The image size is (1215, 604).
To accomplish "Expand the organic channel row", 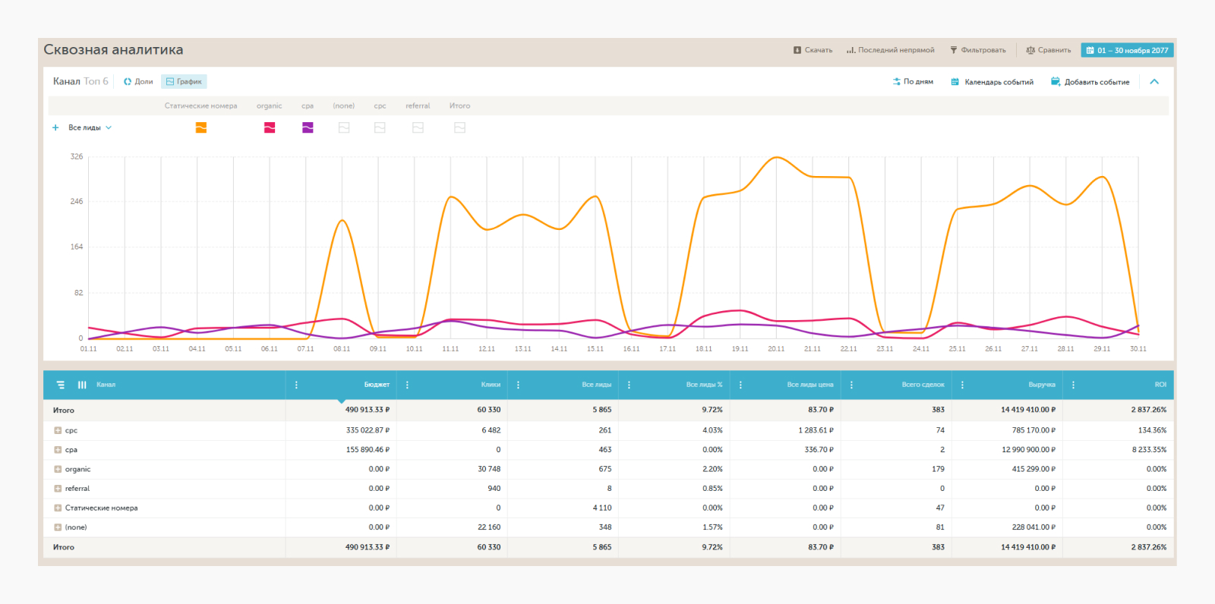I will coord(58,469).
